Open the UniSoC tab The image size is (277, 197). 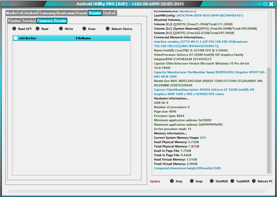click(110, 13)
